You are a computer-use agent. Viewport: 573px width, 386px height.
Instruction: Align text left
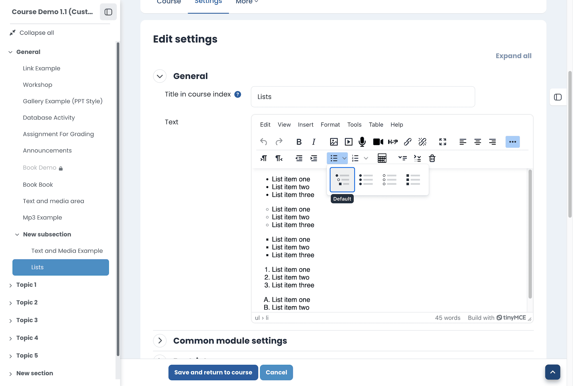[463, 142]
